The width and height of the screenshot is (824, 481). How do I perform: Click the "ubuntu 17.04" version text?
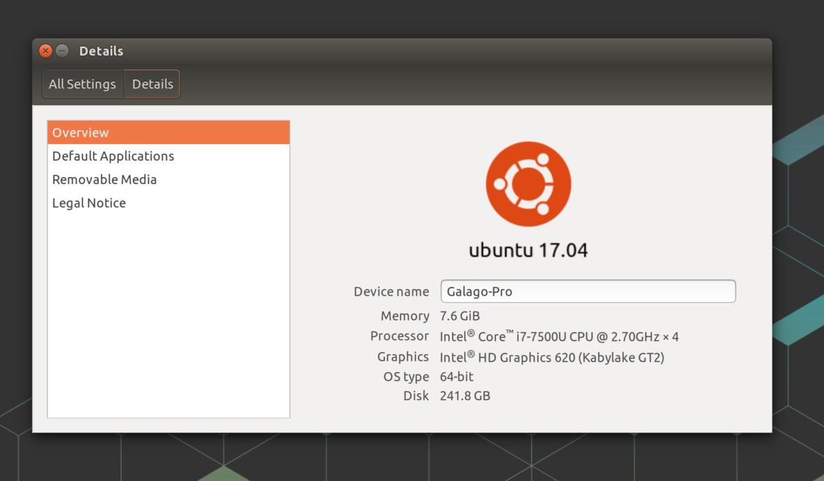[x=528, y=250]
